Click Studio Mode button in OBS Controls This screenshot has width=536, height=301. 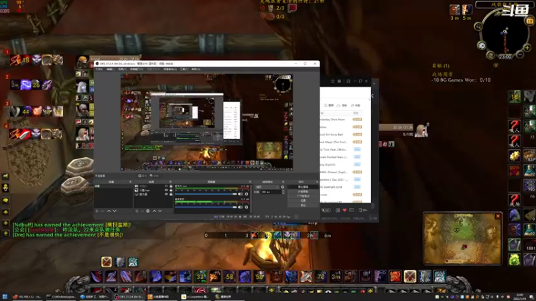(x=304, y=196)
